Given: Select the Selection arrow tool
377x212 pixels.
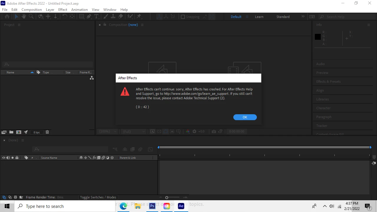Looking at the screenshot, I should point(16,17).
